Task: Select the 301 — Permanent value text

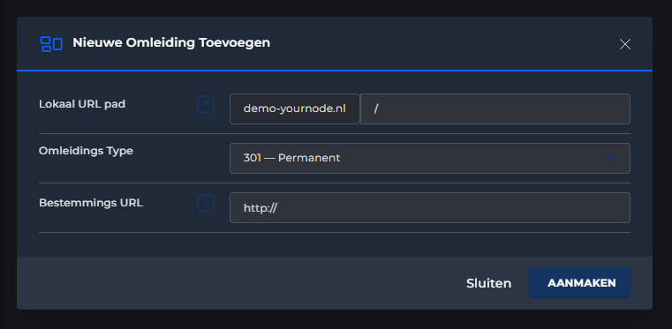Action: 292,158
